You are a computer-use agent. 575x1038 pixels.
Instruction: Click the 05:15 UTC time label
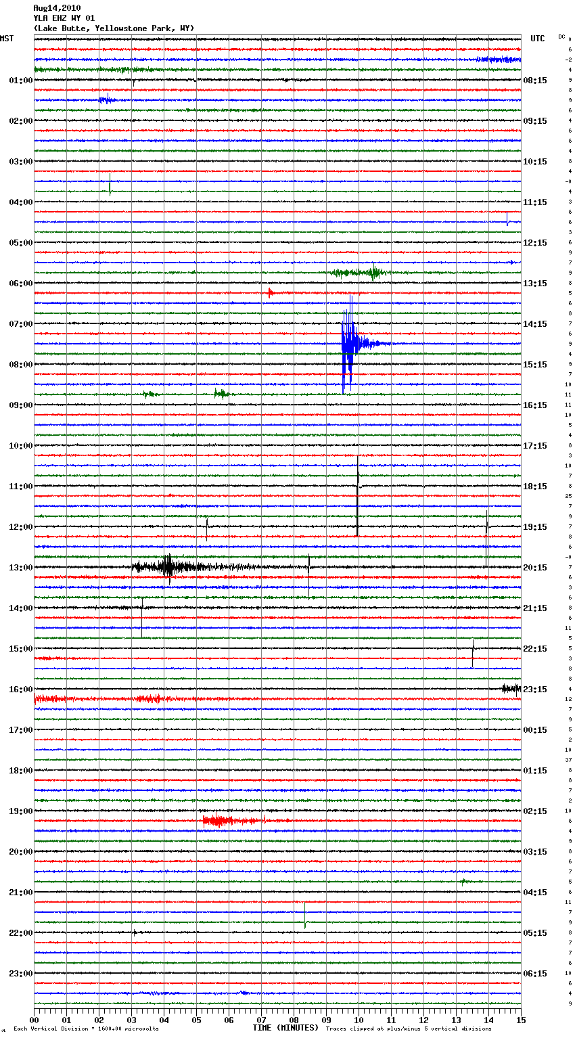[535, 933]
